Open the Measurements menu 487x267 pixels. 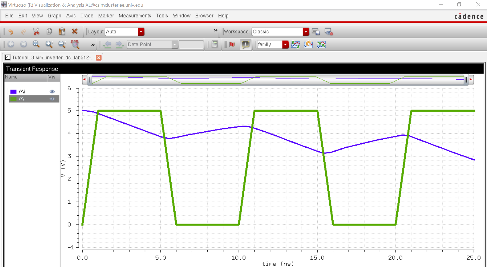click(x=135, y=16)
